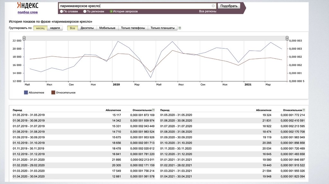Click the Яндекс logo
Screen dimensions: 329x184
click(28, 5)
